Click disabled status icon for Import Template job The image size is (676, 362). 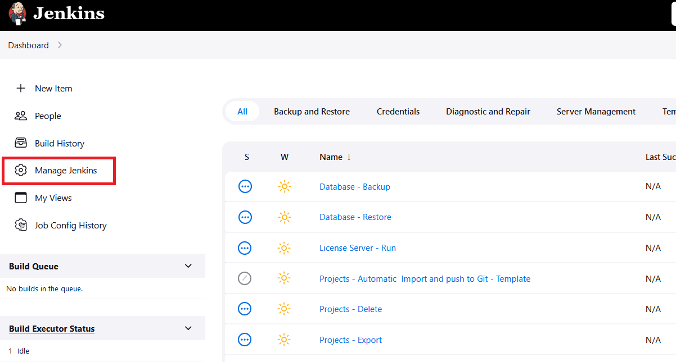(245, 278)
